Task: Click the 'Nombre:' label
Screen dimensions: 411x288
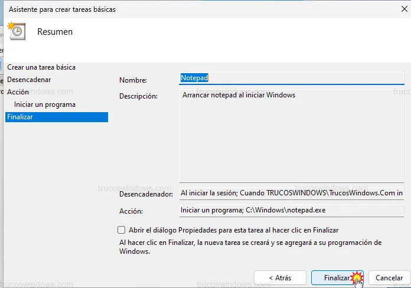Action: point(133,80)
